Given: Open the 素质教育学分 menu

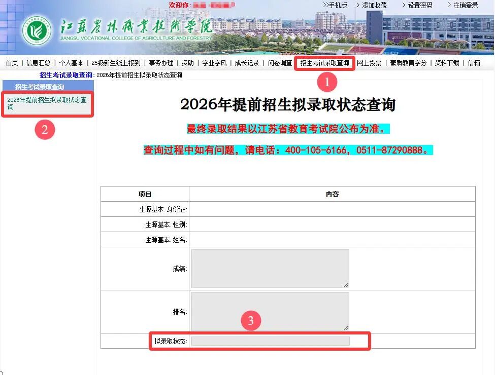Looking at the screenshot, I should [408, 63].
